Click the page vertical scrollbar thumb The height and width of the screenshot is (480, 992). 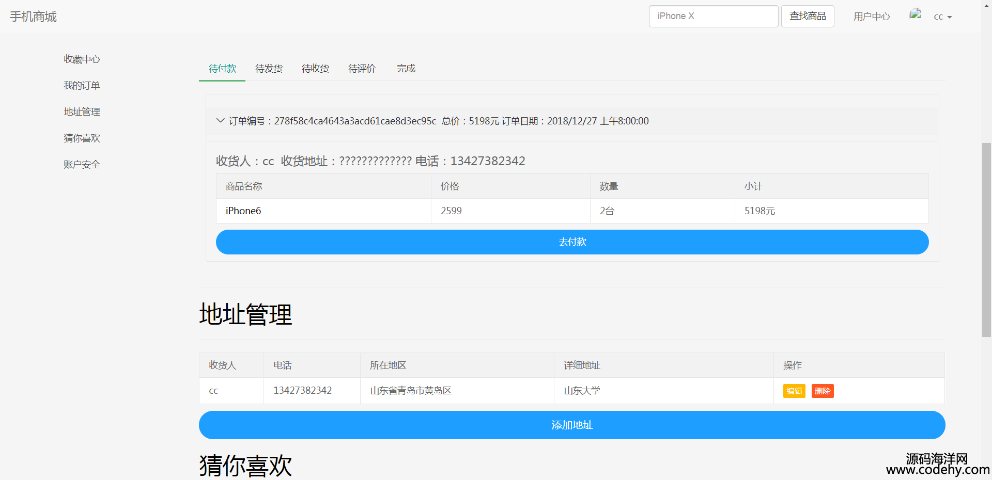coord(986,240)
